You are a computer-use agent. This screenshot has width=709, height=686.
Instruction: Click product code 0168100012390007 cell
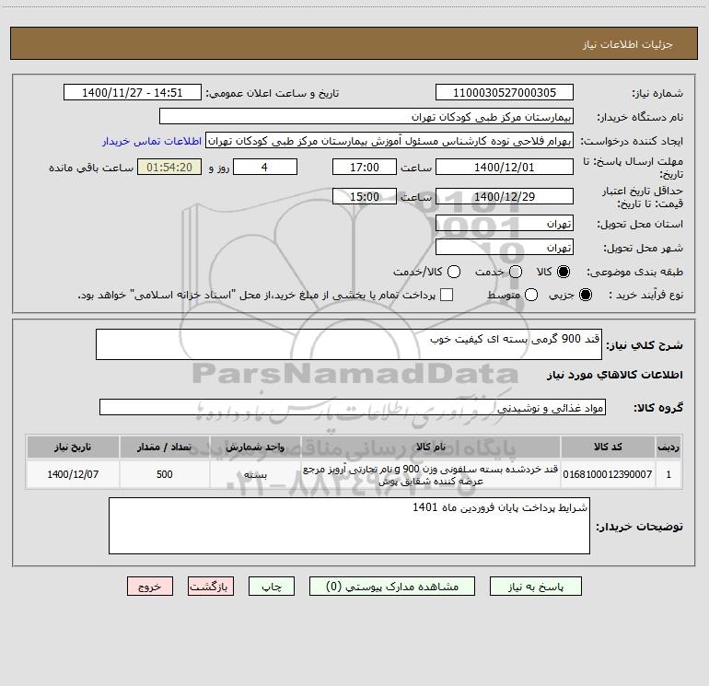(x=608, y=474)
